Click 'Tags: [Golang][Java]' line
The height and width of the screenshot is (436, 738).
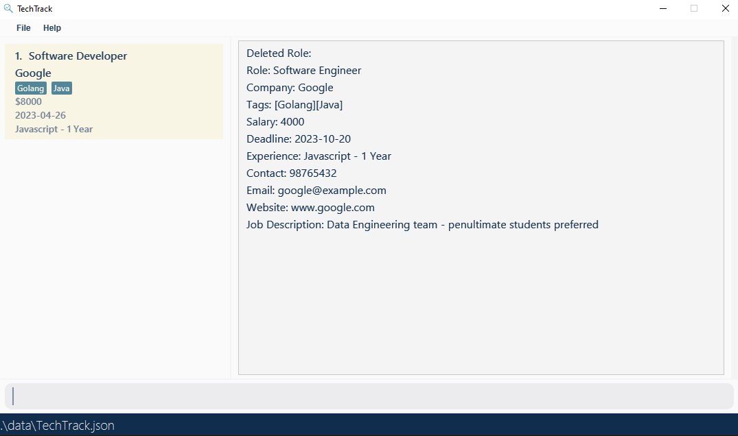(294, 105)
